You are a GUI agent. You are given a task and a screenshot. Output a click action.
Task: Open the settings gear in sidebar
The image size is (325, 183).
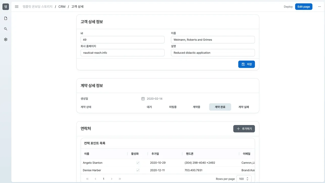pyautogui.click(x=6, y=40)
